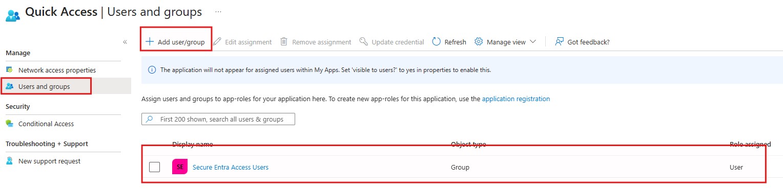Click the key icon for Update credential
783x189 pixels.
tap(363, 41)
